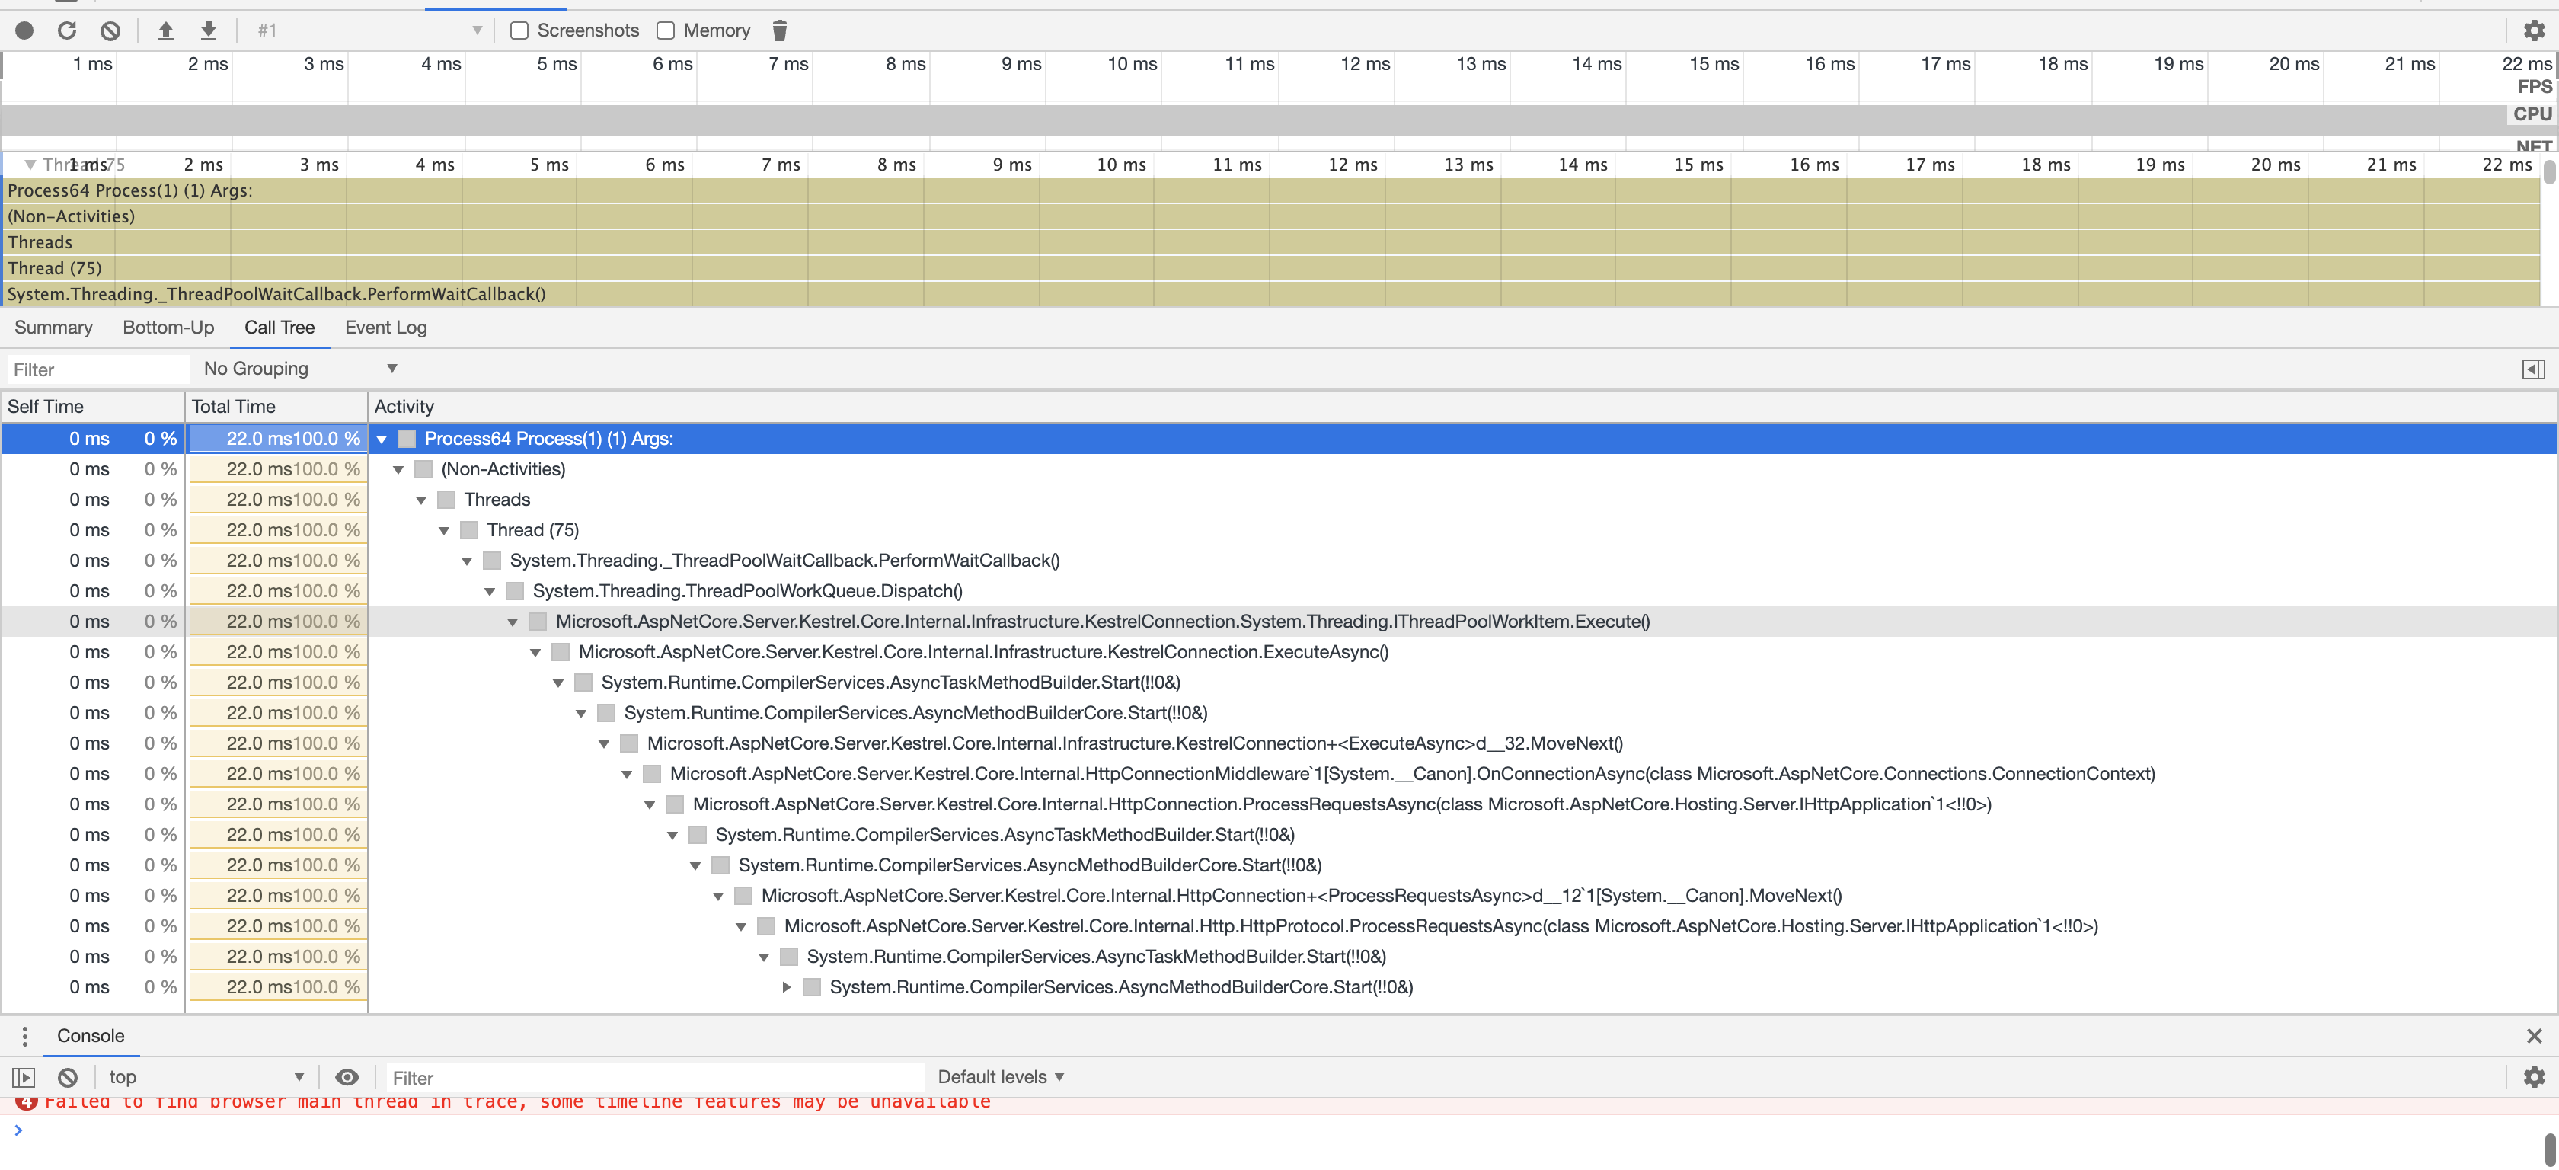Click the console error icon

click(x=26, y=1101)
